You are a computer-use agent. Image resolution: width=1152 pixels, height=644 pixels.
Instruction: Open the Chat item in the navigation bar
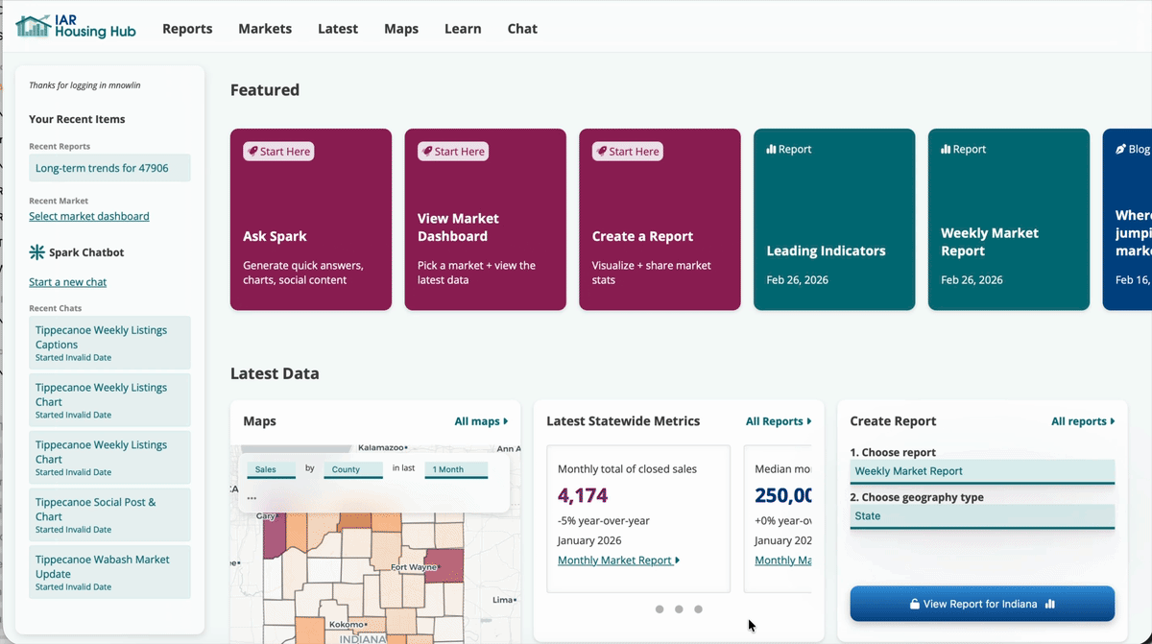coord(522,29)
